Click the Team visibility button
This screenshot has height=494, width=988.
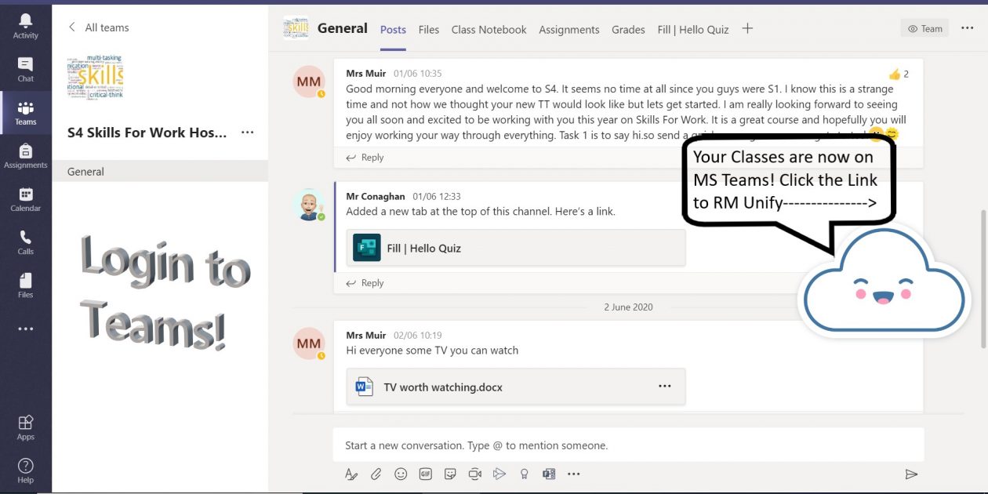pyautogui.click(x=924, y=28)
